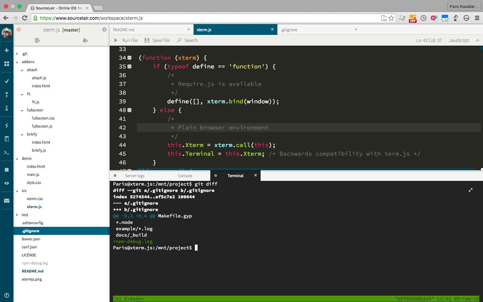This screenshot has width=483, height=302.
Task: Expand the .git folder
Action: point(17,54)
